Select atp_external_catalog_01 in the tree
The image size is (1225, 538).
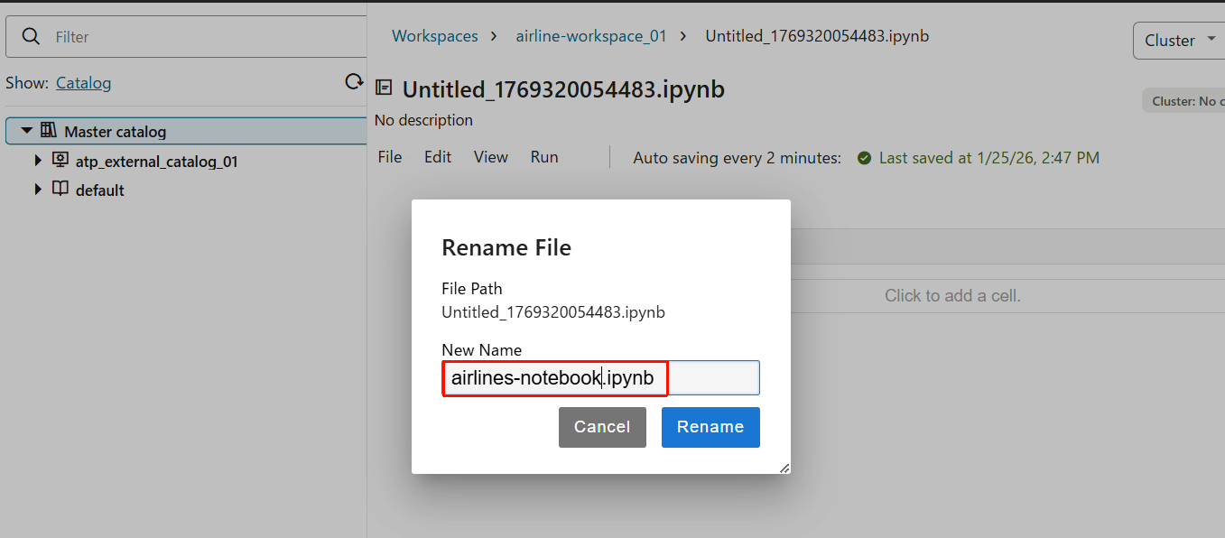coord(157,162)
